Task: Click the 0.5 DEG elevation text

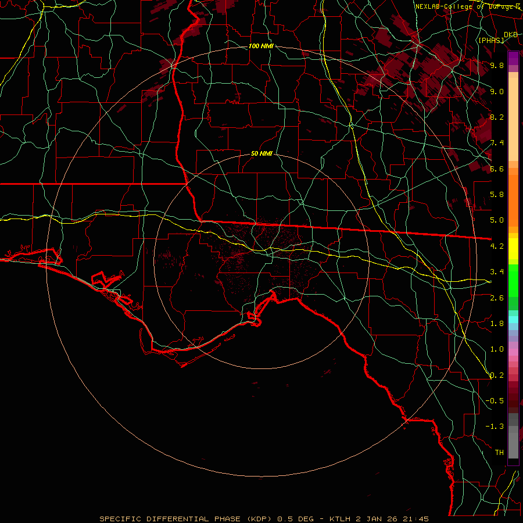Action: click(296, 519)
